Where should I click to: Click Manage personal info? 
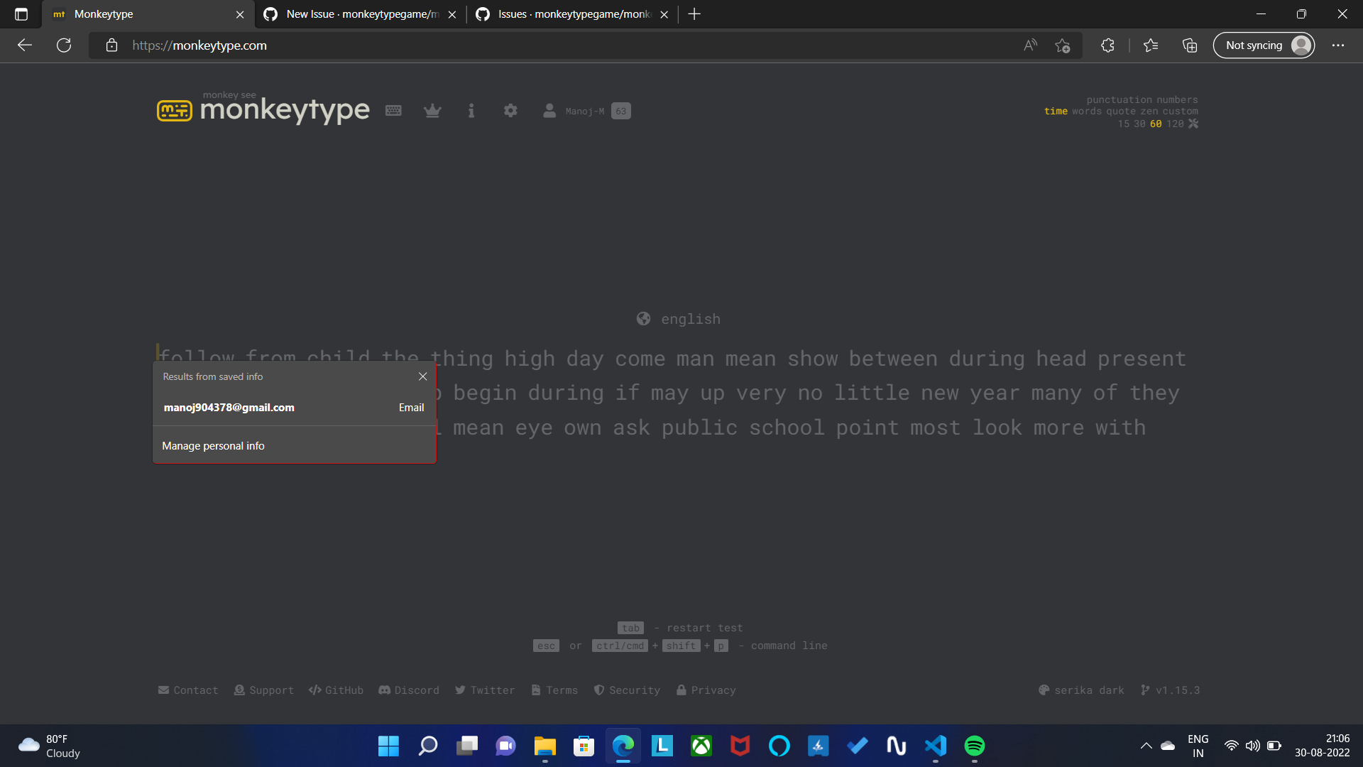[212, 445]
